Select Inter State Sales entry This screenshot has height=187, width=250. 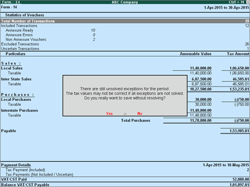[x=16, y=79]
